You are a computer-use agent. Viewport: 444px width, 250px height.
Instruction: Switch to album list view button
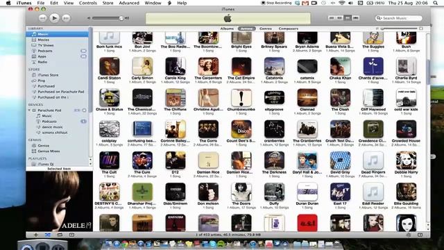point(339,18)
